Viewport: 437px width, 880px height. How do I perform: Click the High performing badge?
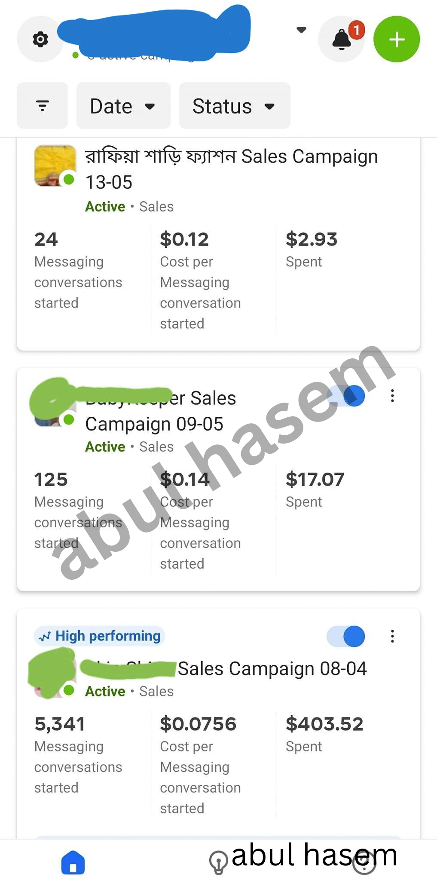pos(99,636)
